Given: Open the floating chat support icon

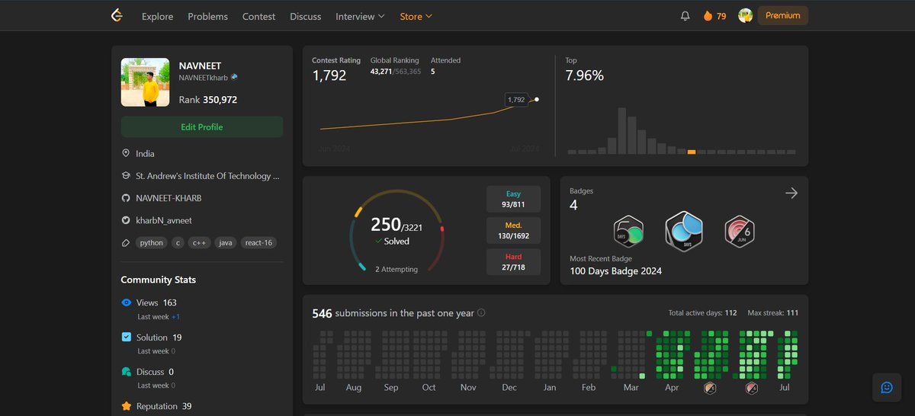Looking at the screenshot, I should click(886, 387).
